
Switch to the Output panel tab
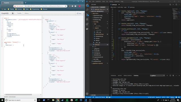pos(120,76)
